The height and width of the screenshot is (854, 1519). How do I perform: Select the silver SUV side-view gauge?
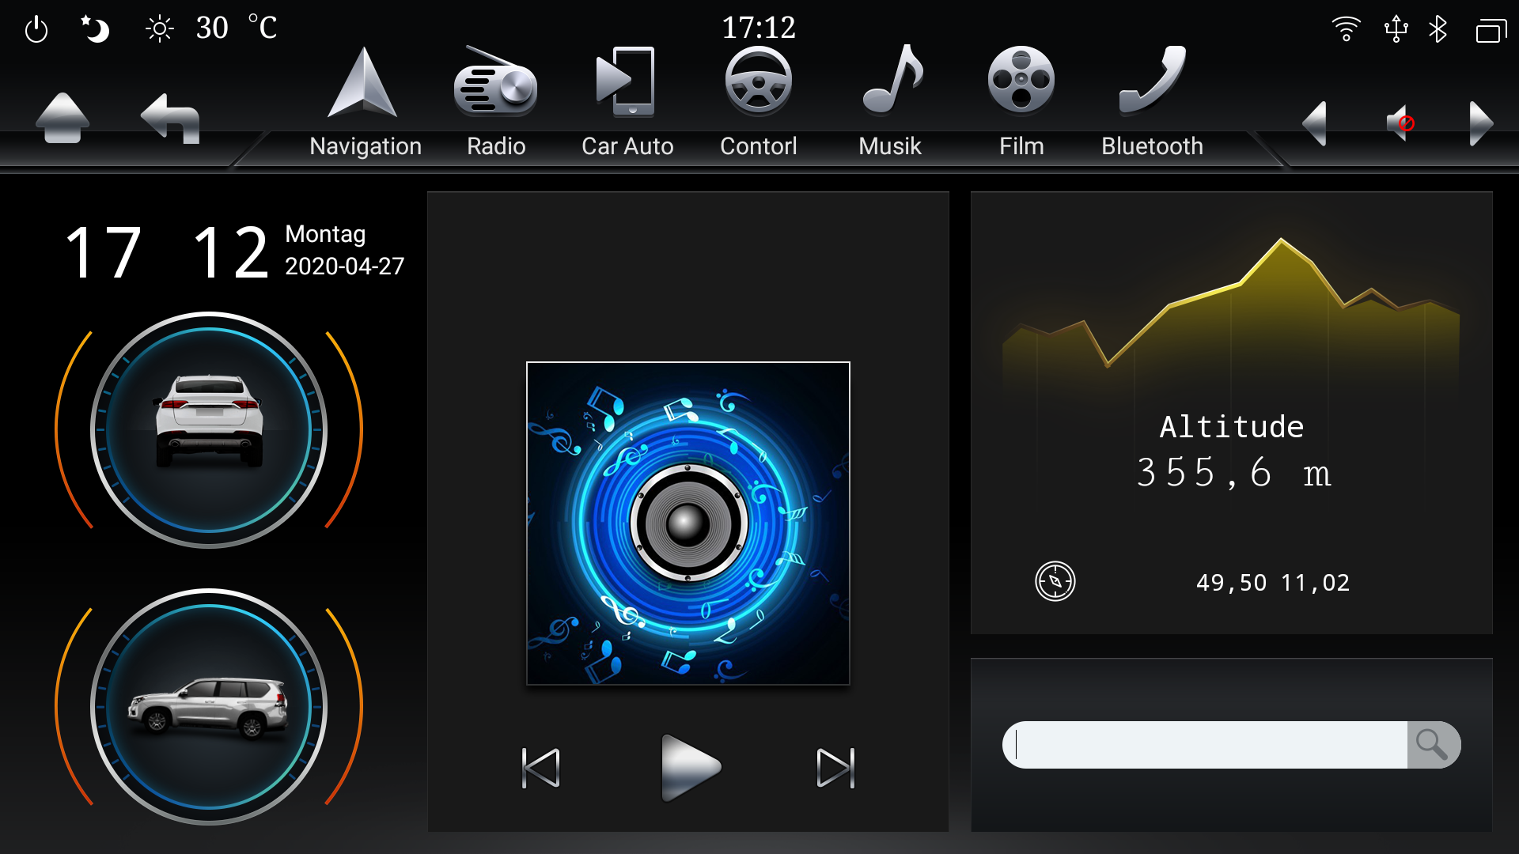point(209,707)
